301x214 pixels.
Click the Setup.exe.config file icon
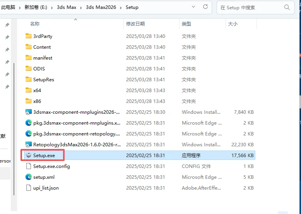pos(28,166)
